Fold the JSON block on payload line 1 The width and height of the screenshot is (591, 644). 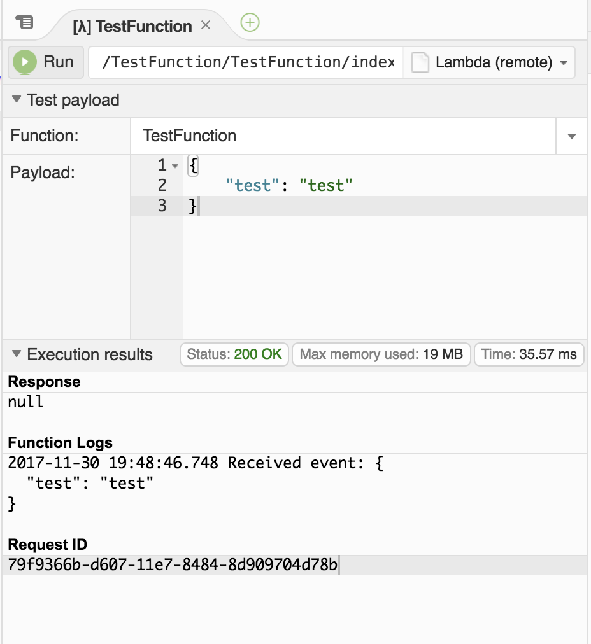(173, 165)
